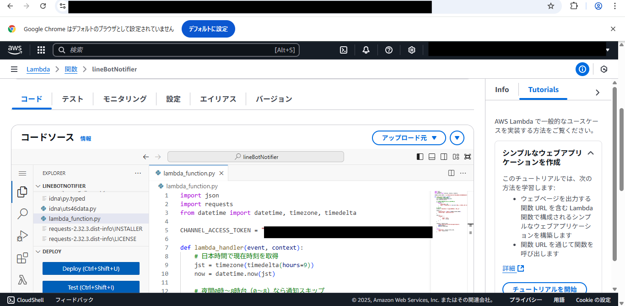Open the editor hamburger menu

tap(22, 173)
